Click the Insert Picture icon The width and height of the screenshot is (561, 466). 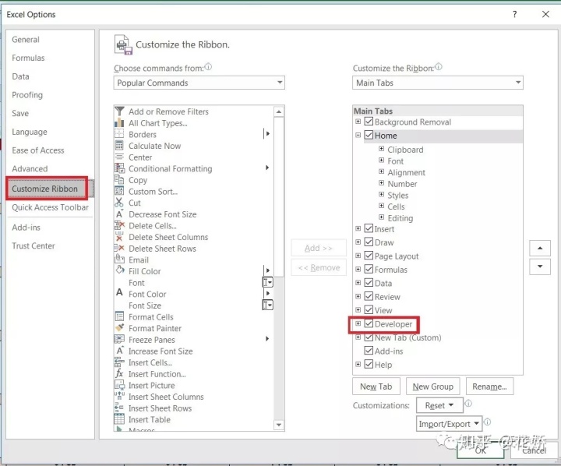click(x=119, y=385)
